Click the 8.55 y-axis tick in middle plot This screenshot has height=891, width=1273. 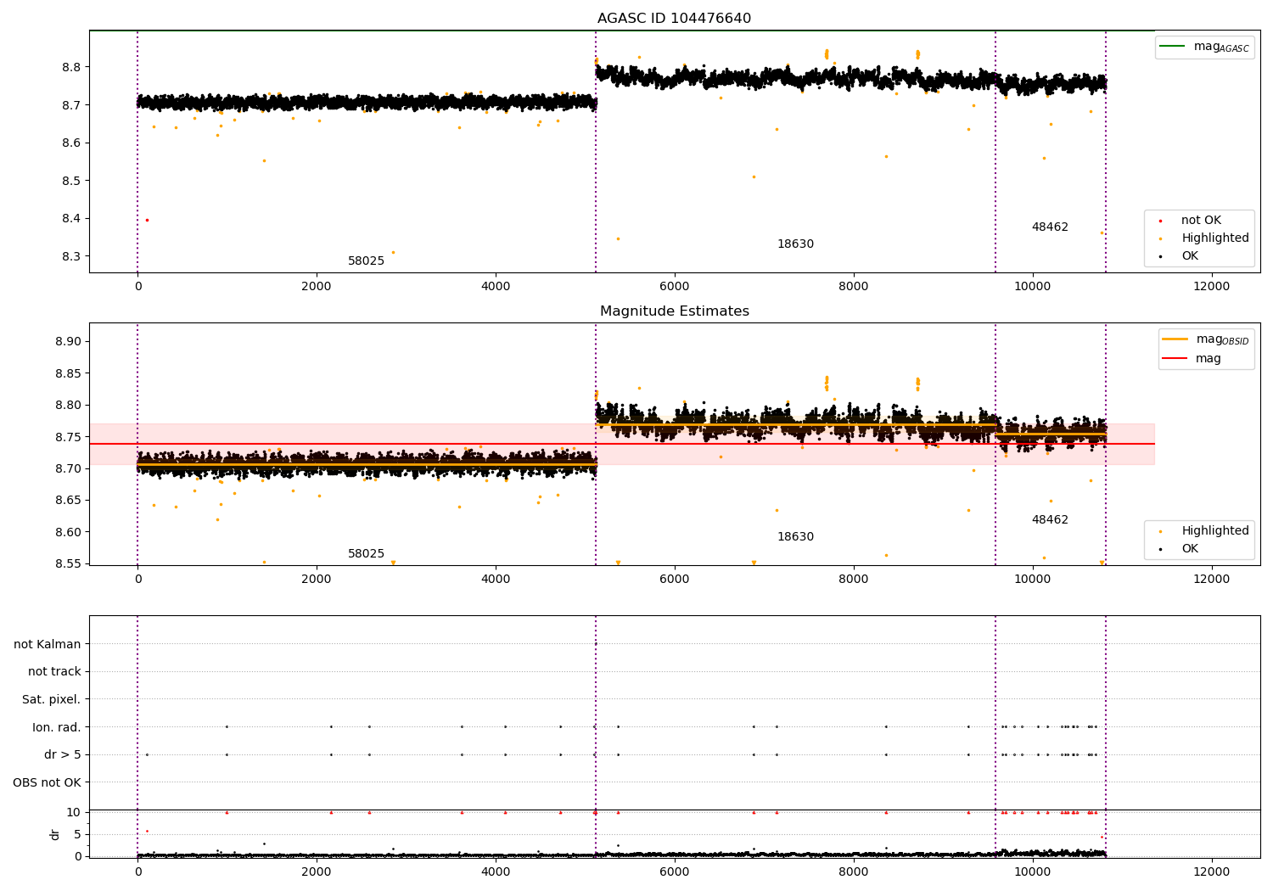(x=68, y=563)
